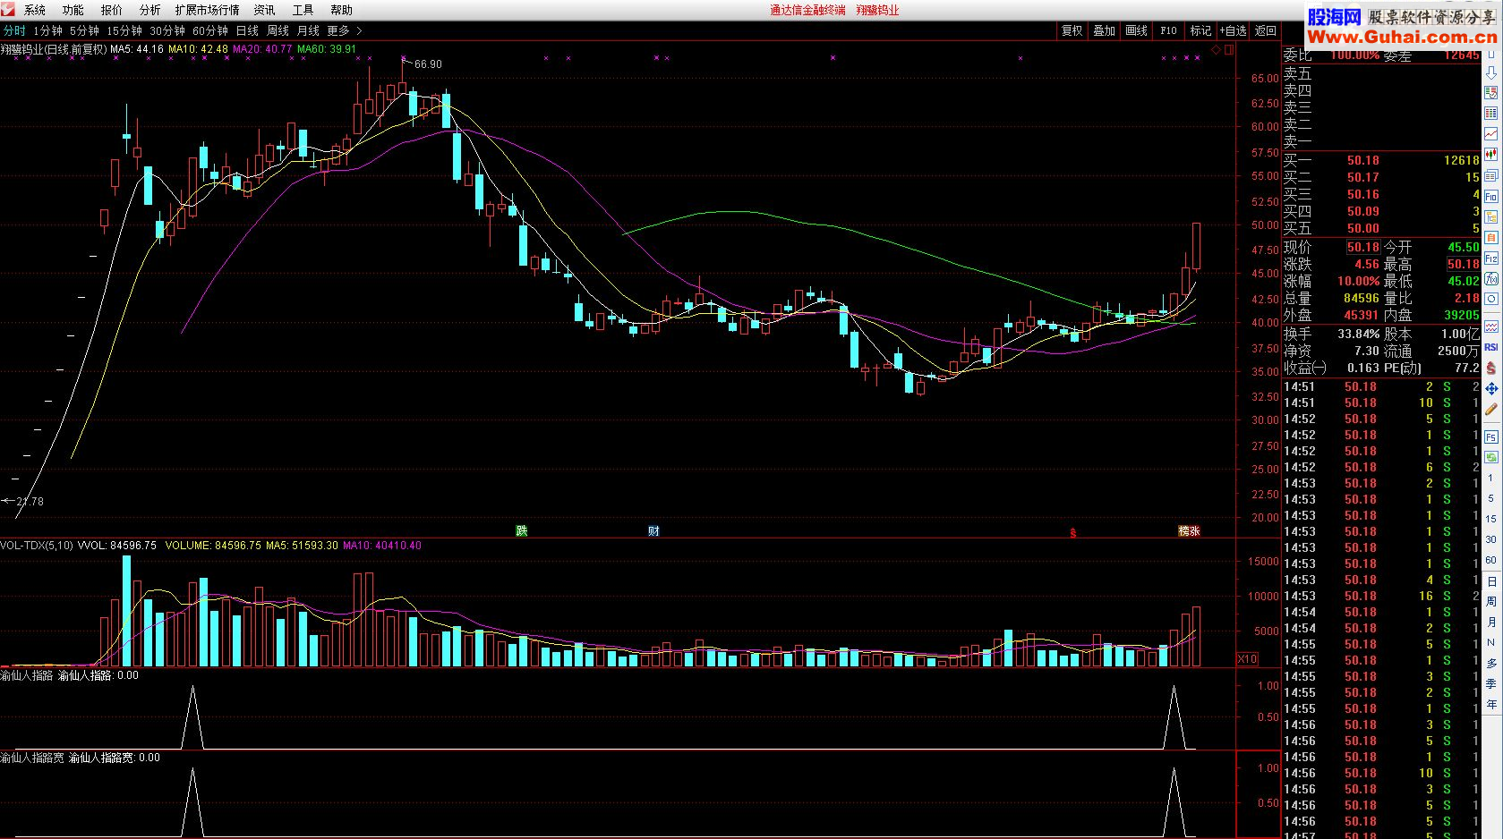Switch to the 月线 period tab
The width and height of the screenshot is (1503, 839).
(x=309, y=30)
